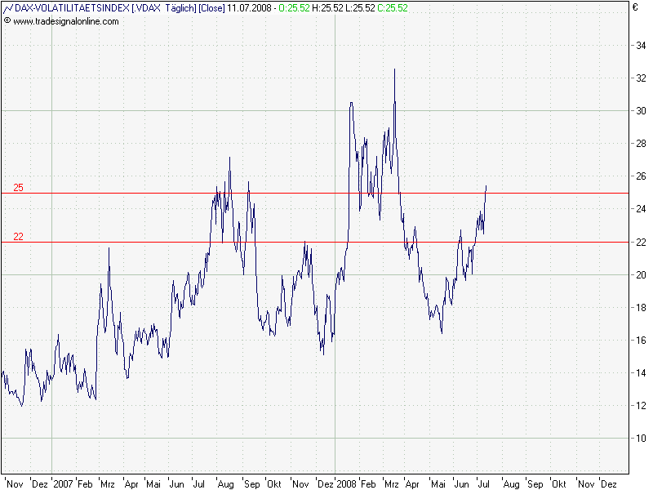Click the 34 value on the price axis
This screenshot has height=490, width=653.
coord(641,46)
